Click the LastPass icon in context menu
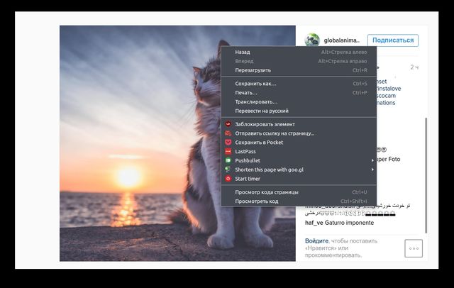The image size is (454, 288). [x=228, y=152]
